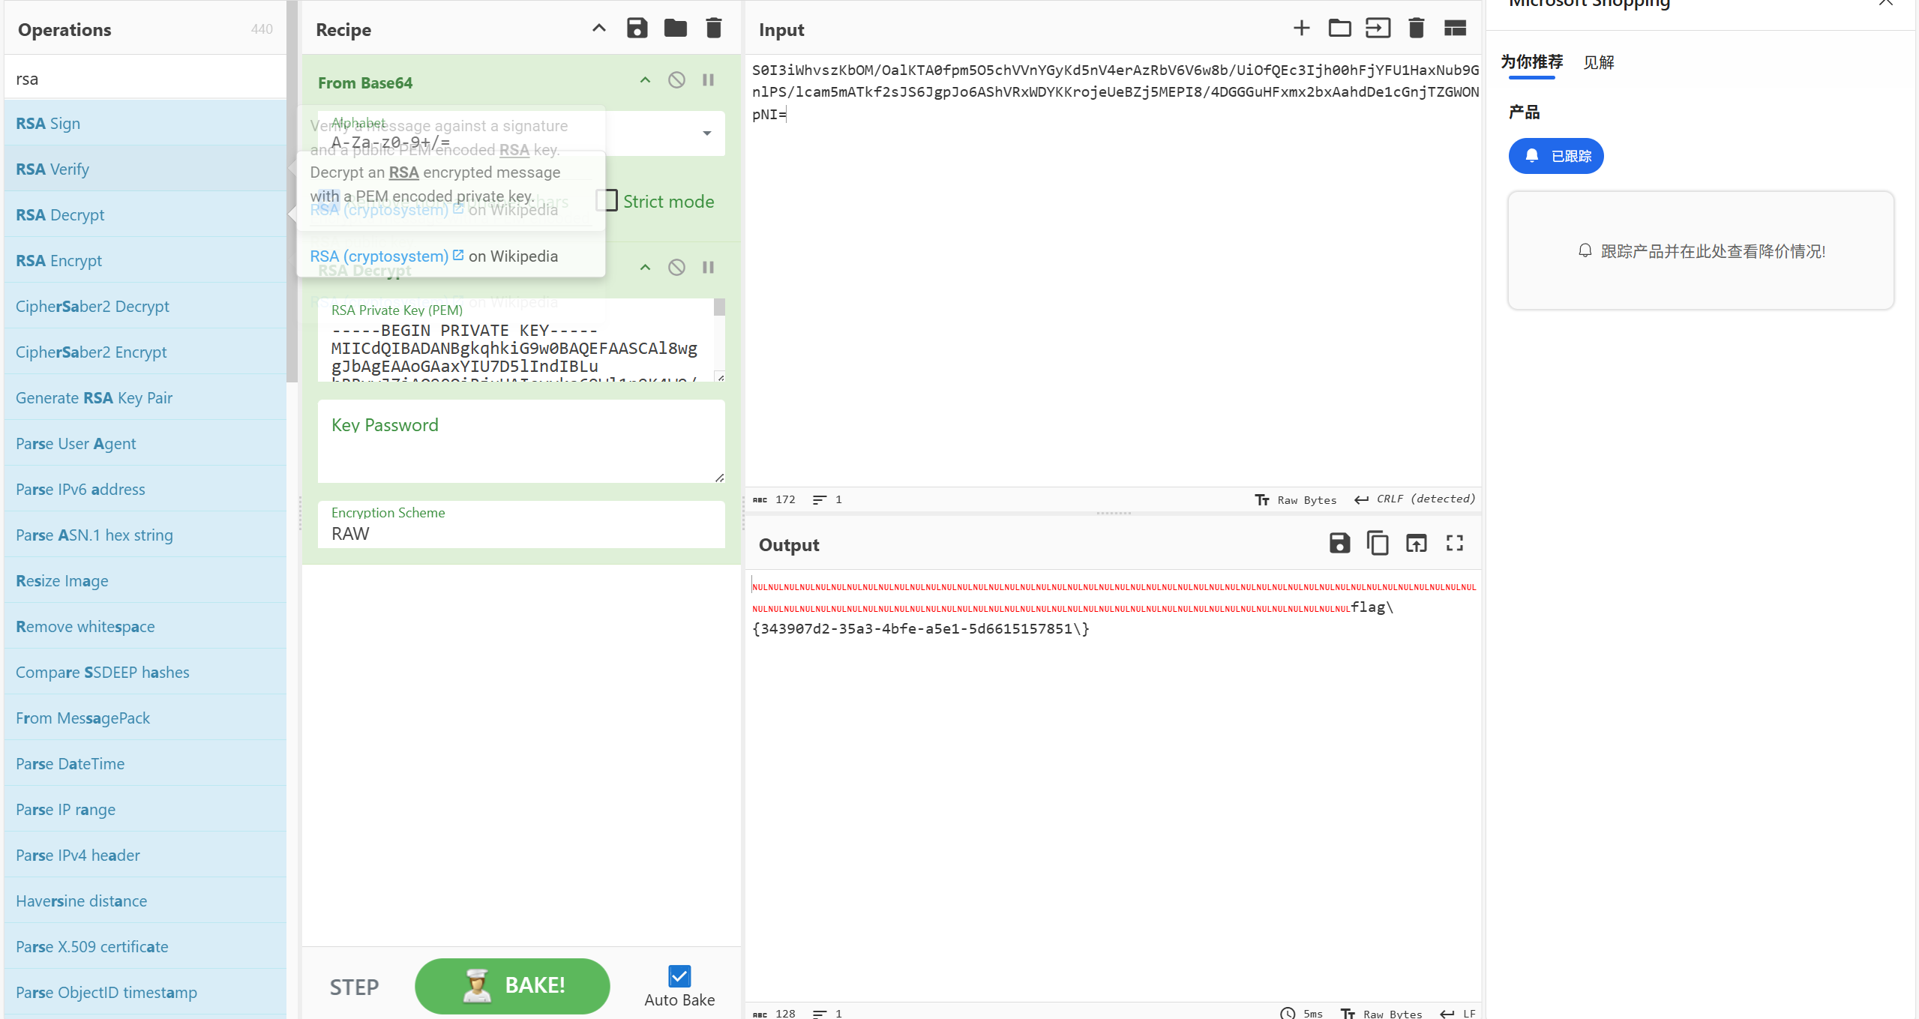Select Remove whitespace operation
Image resolution: width=1919 pixels, height=1019 pixels.
[145, 626]
